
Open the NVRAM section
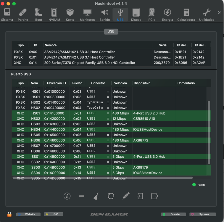click(x=54, y=15)
